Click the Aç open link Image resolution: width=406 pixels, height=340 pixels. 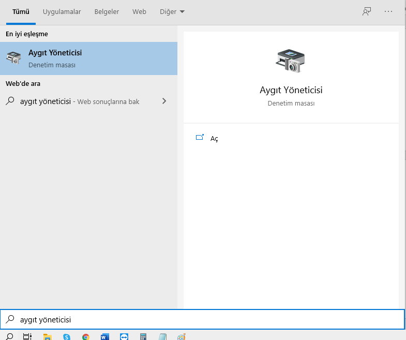tap(214, 139)
